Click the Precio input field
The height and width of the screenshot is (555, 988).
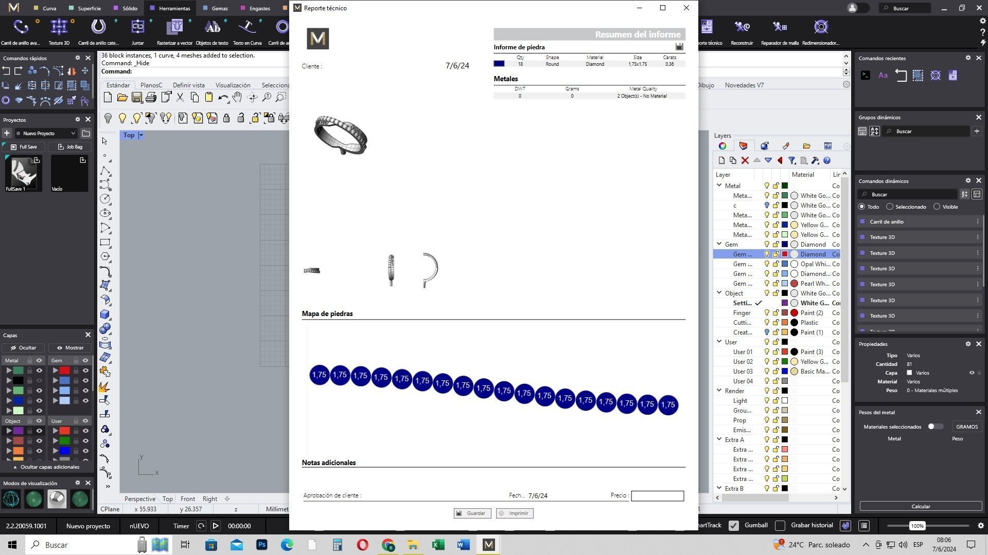coord(657,496)
